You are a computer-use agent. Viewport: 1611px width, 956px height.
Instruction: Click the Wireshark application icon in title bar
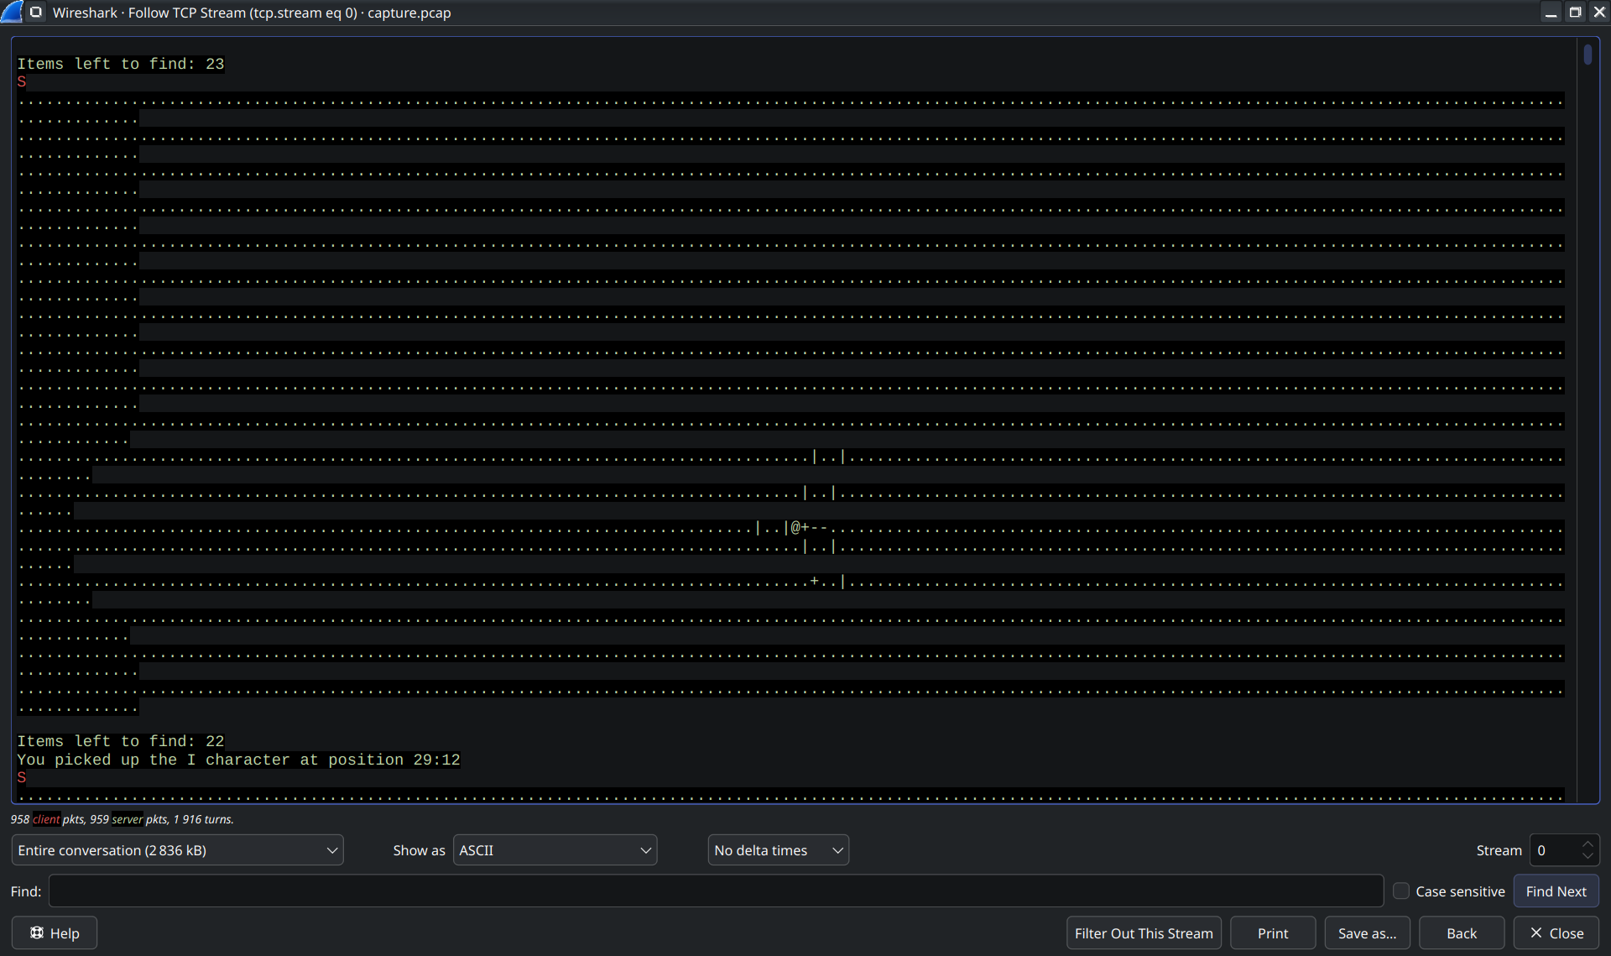[13, 13]
